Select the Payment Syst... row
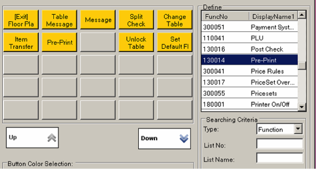Screen dimensions: 316x169 click(x=250, y=27)
